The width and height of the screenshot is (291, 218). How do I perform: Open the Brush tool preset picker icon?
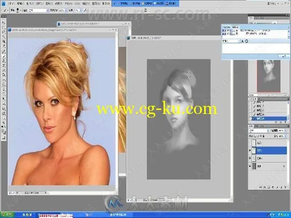5,10
